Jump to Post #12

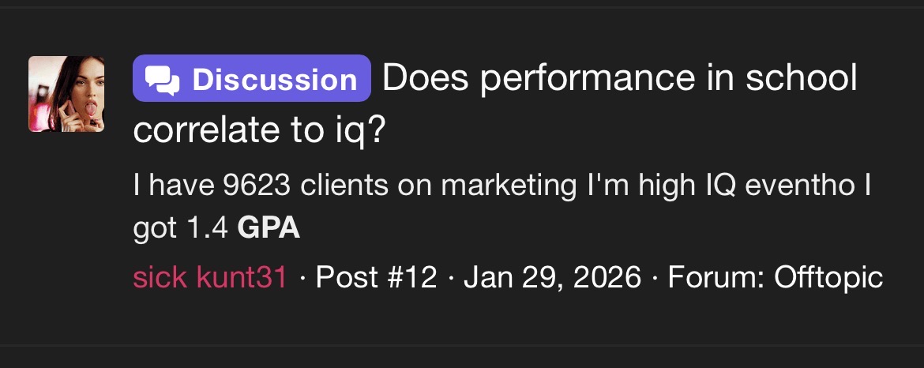pos(376,277)
